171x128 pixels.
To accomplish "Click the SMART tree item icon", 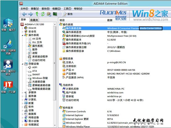I will tap(30, 75).
